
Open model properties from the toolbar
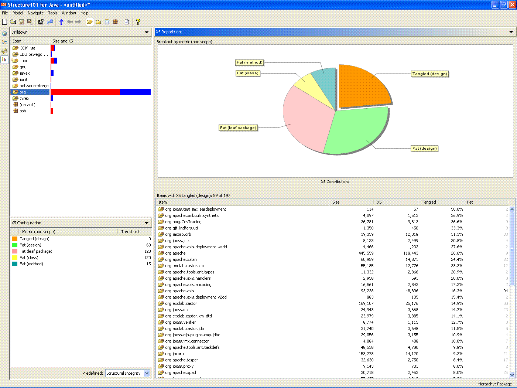pos(41,22)
